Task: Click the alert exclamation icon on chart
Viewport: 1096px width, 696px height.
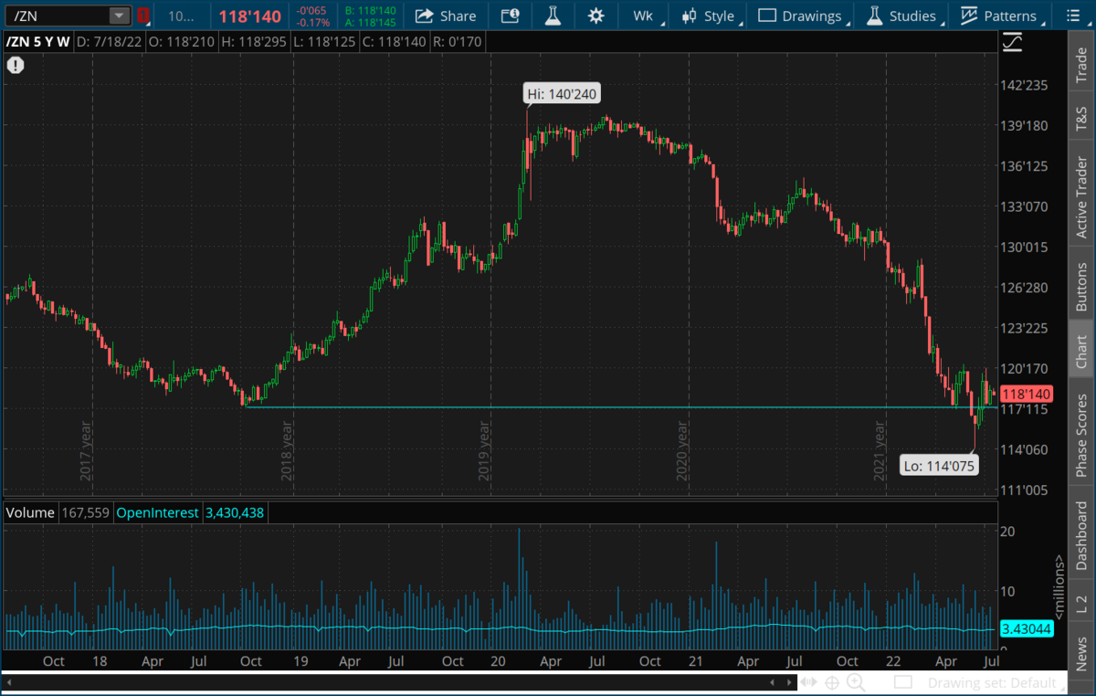Action: point(16,65)
